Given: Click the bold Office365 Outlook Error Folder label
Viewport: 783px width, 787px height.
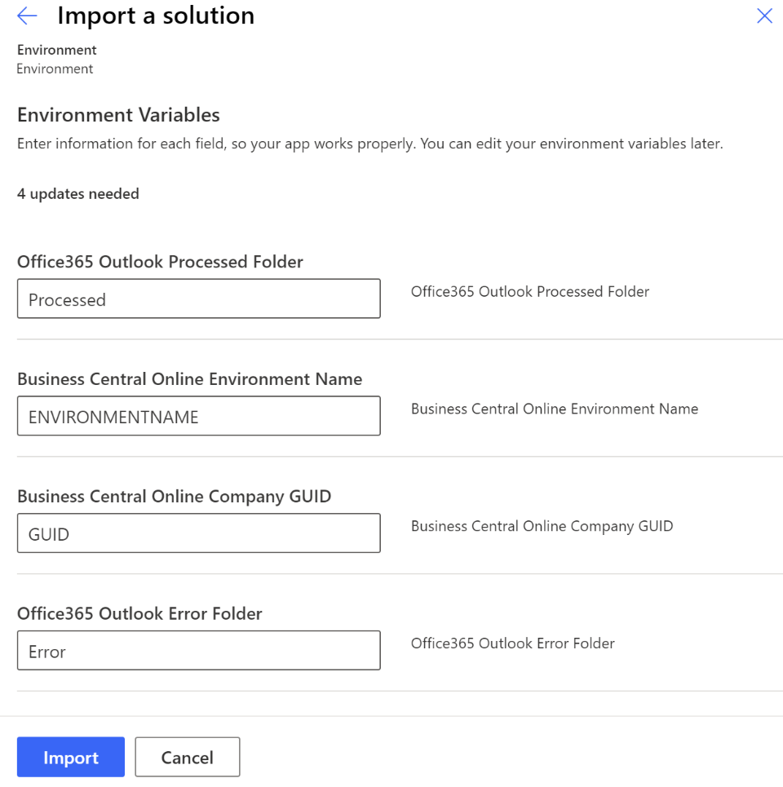Looking at the screenshot, I should [139, 614].
